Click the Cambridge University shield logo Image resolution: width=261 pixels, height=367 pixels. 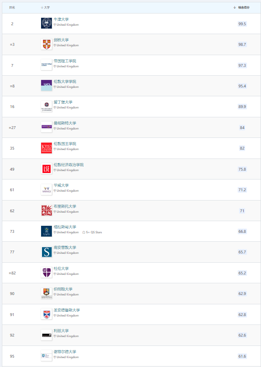47,44
